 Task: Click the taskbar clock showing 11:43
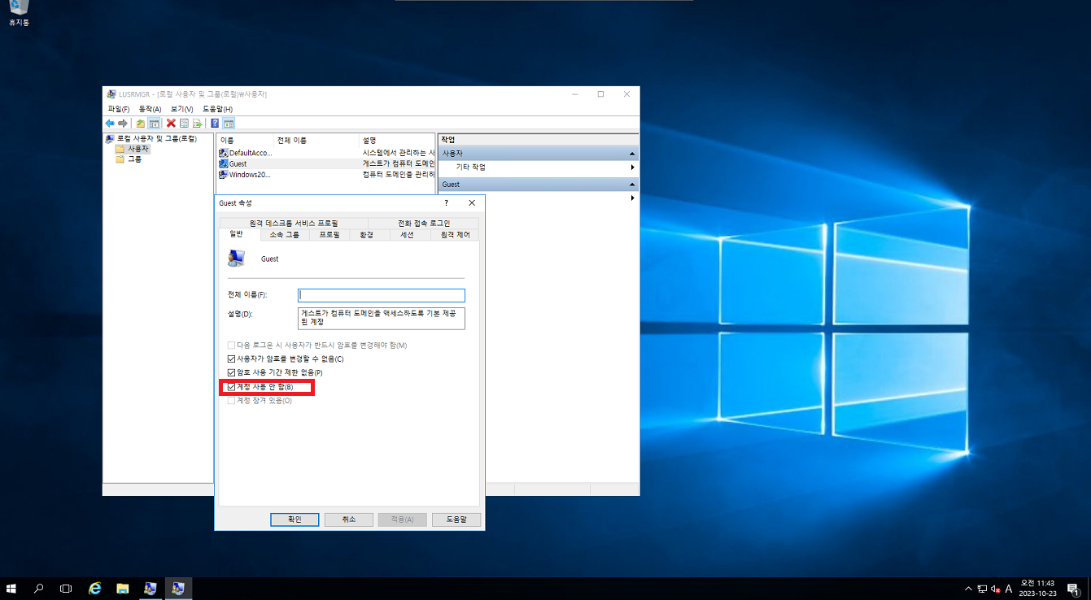pyautogui.click(x=1037, y=589)
